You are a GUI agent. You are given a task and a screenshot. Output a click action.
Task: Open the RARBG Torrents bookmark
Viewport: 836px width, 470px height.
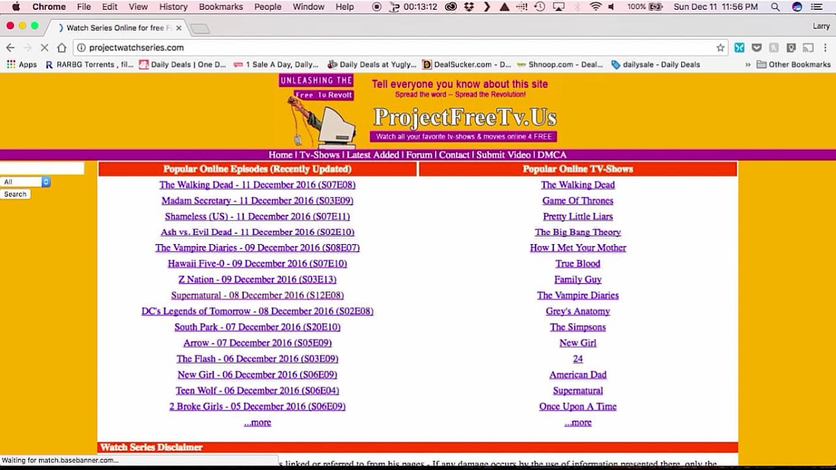pos(89,65)
